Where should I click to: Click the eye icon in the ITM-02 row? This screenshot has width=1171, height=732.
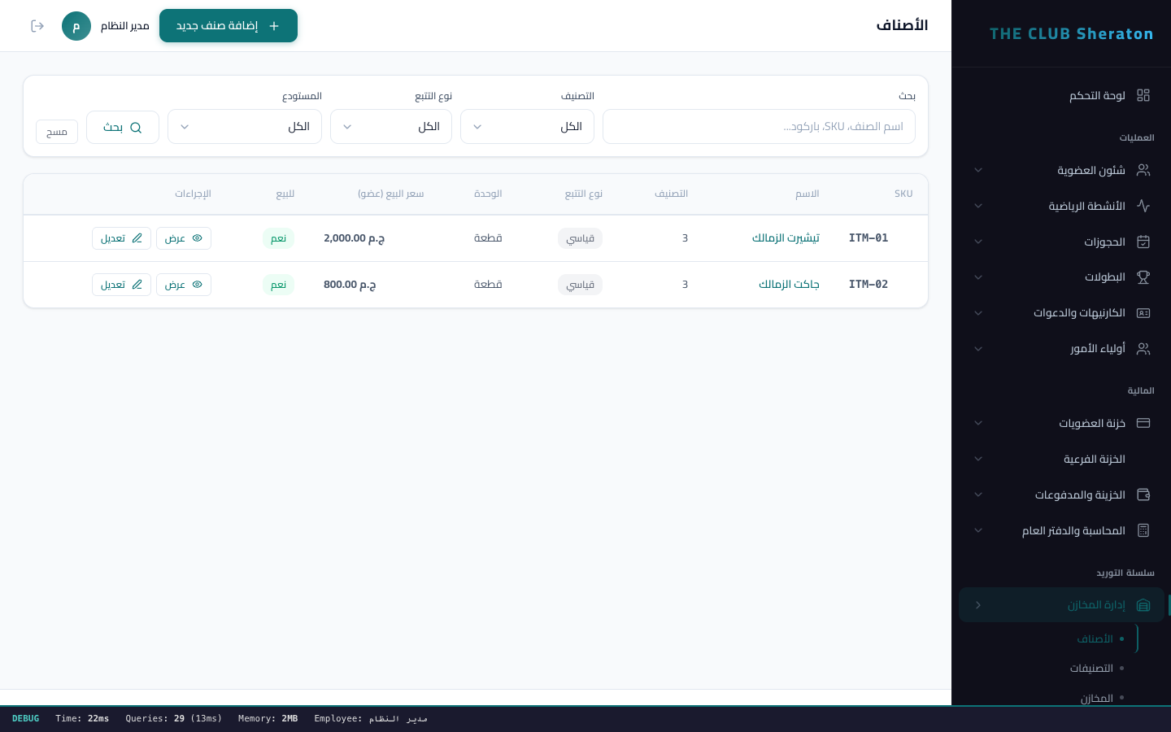click(197, 285)
